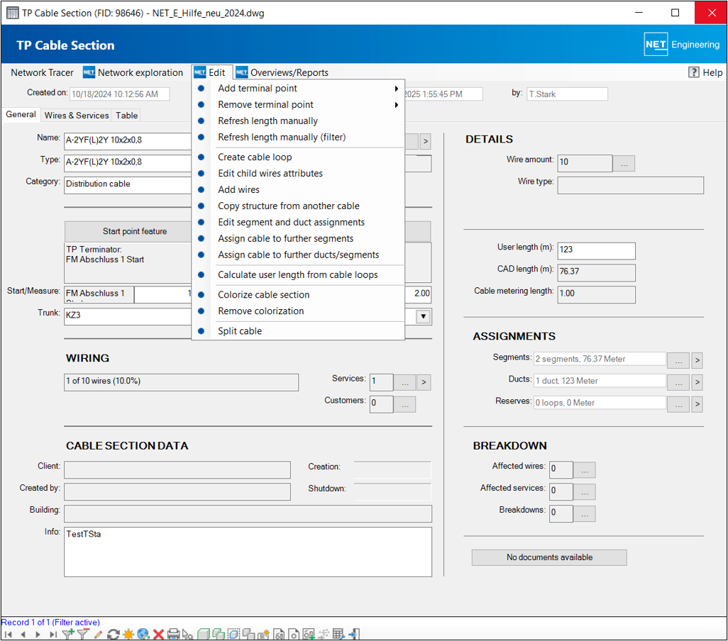Click the orange highlight sun icon
The height and width of the screenshot is (641, 728).
128,634
